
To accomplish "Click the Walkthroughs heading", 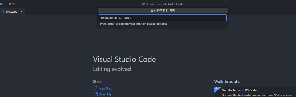I will pyautogui.click(x=227, y=82).
